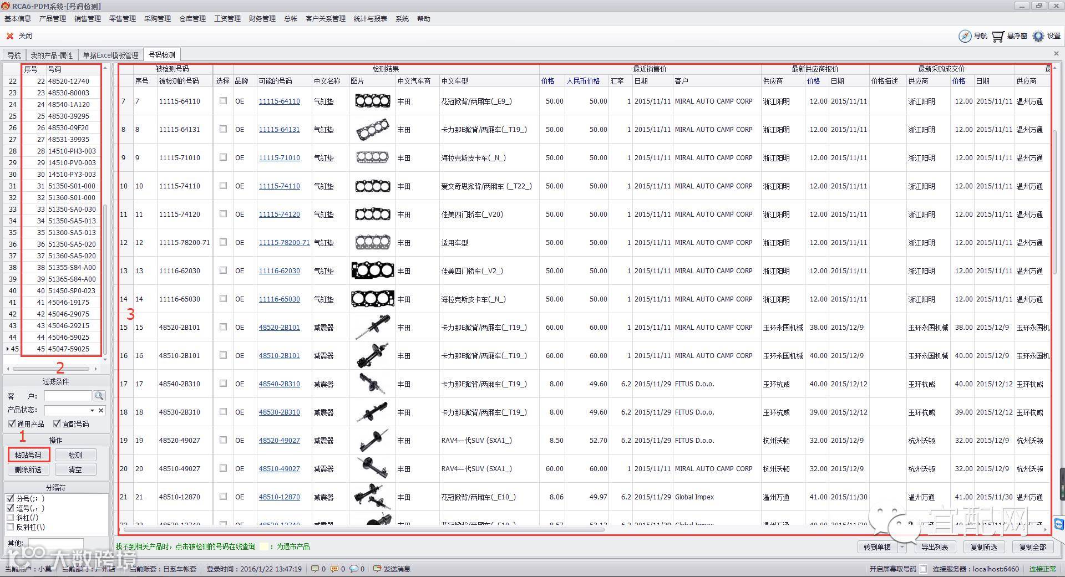The image size is (1065, 577).
Task: Toggle the 宜配号码 checkbox
Action: (57, 424)
